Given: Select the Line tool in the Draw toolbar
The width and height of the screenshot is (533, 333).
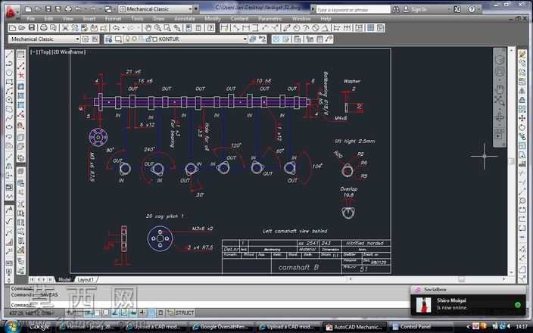Looking at the screenshot, I should [9, 54].
